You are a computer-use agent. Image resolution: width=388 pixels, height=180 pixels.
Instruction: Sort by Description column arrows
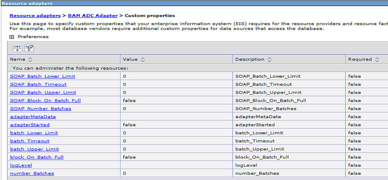270,59
